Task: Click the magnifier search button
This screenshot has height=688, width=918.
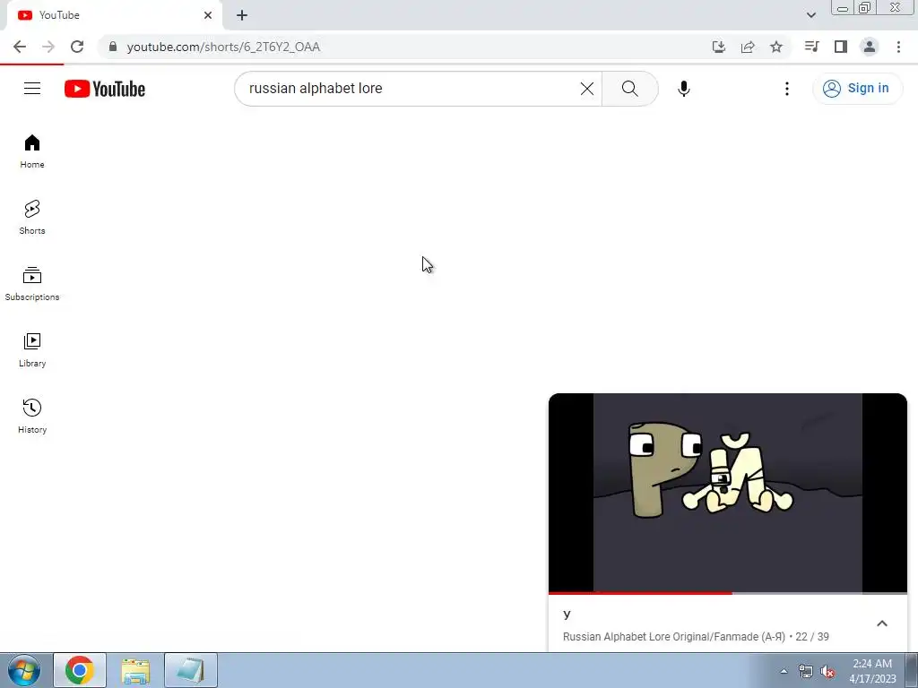Action: coord(630,89)
